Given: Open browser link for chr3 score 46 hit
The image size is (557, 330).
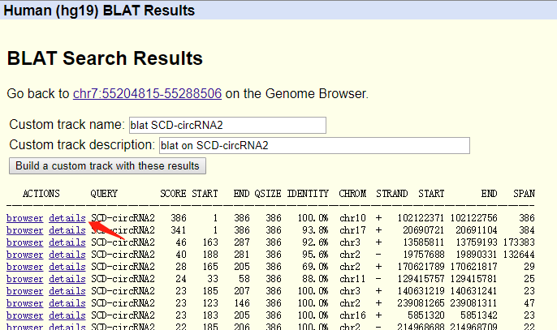Looking at the screenshot, I should pos(24,242).
